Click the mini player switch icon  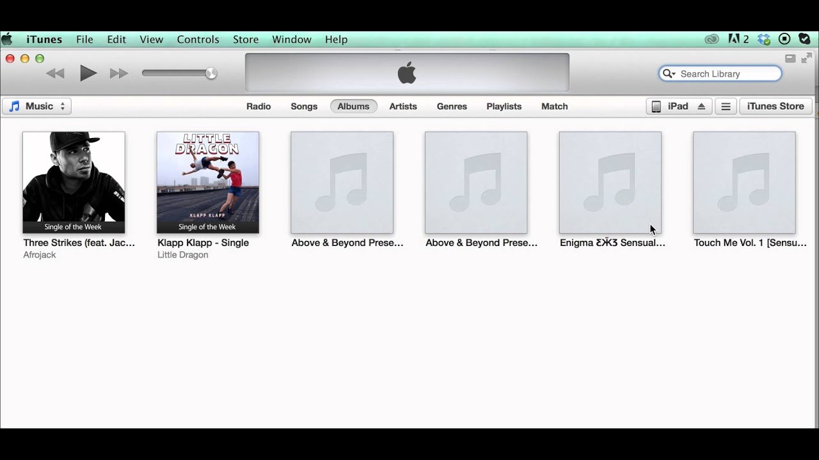coord(790,59)
